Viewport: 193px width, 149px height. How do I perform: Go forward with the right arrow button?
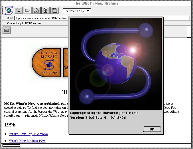coord(27,11)
